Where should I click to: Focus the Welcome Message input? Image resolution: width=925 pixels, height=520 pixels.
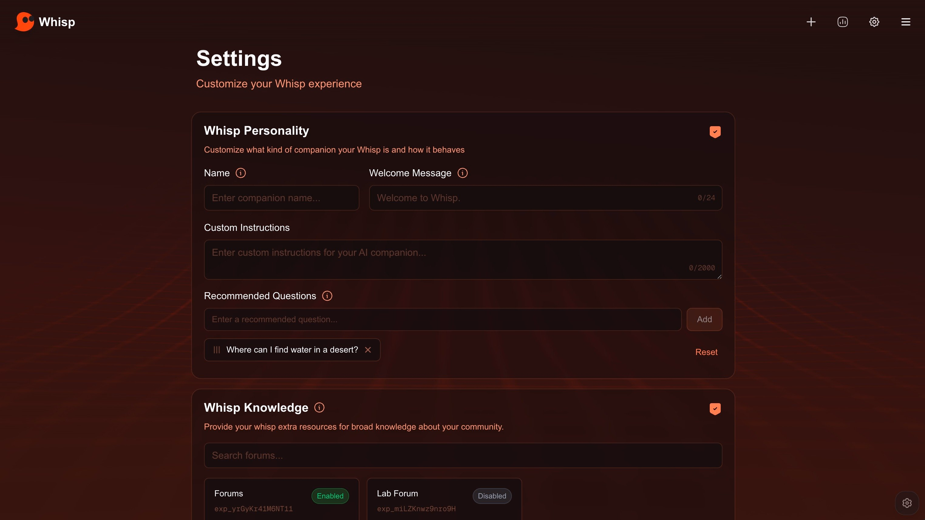(546, 198)
